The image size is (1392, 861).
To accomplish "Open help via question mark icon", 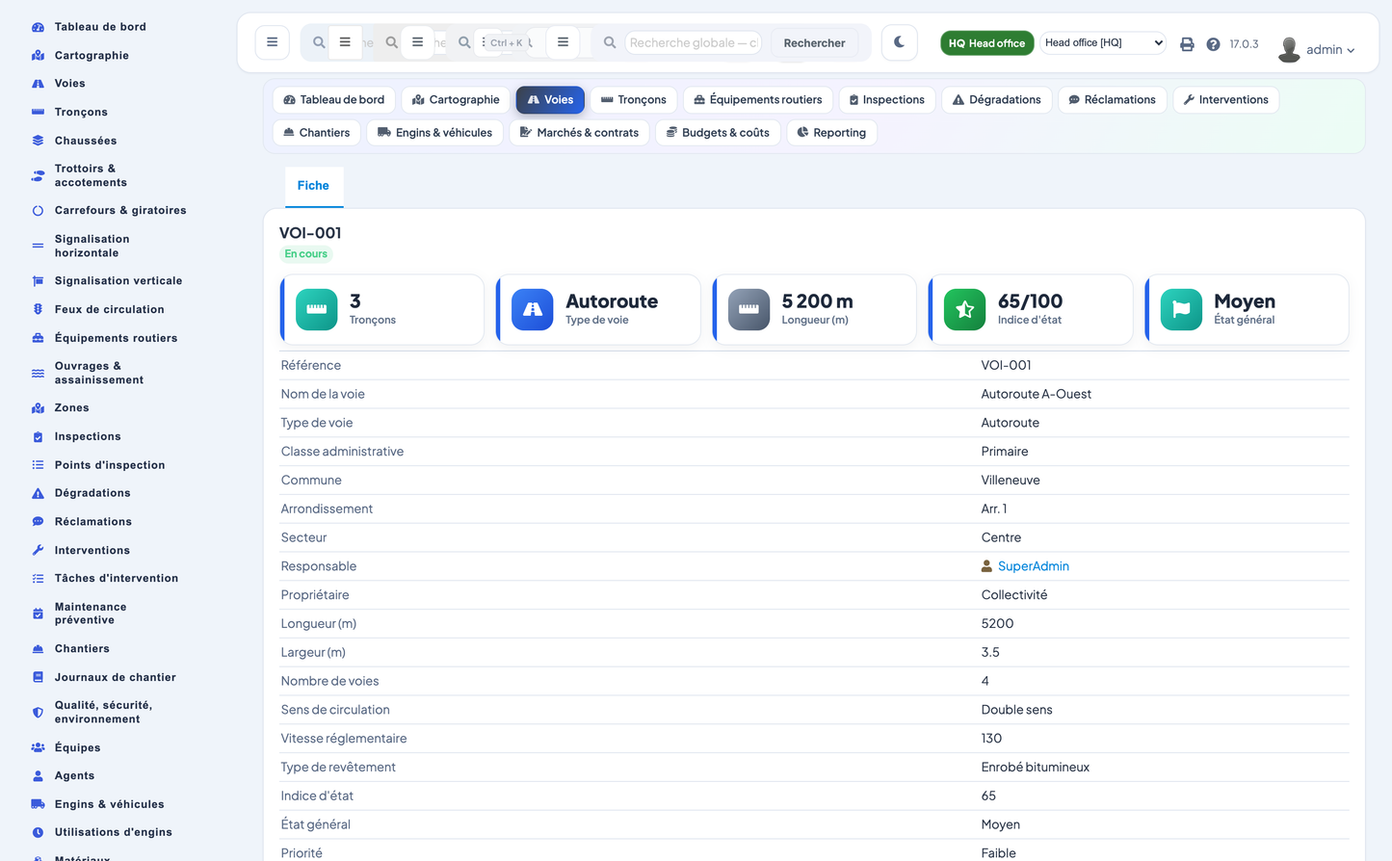I will click(x=1213, y=44).
